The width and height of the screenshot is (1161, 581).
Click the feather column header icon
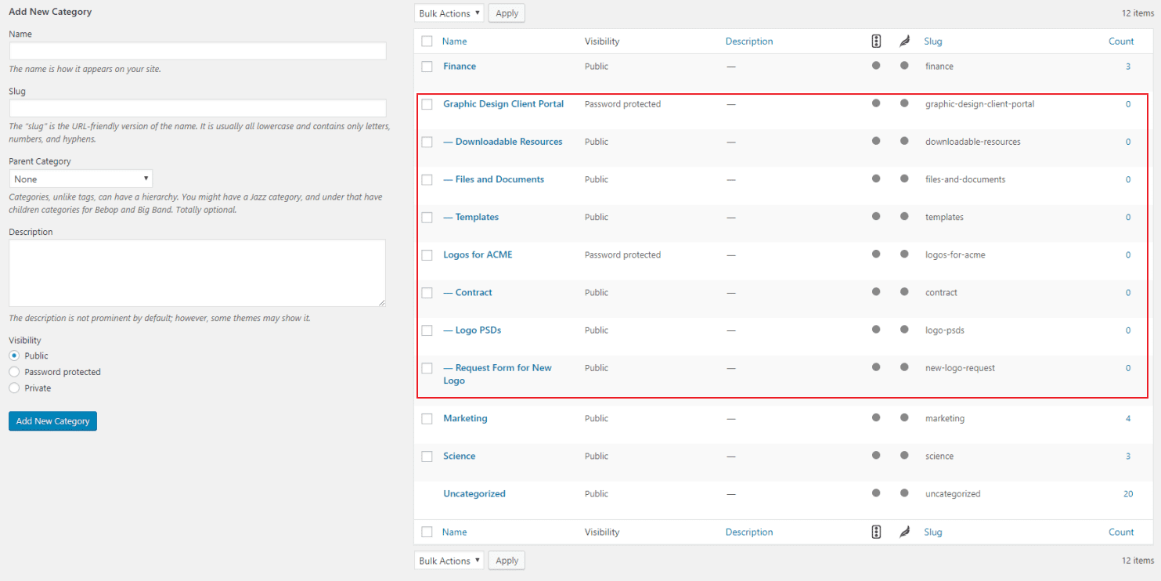coord(905,41)
